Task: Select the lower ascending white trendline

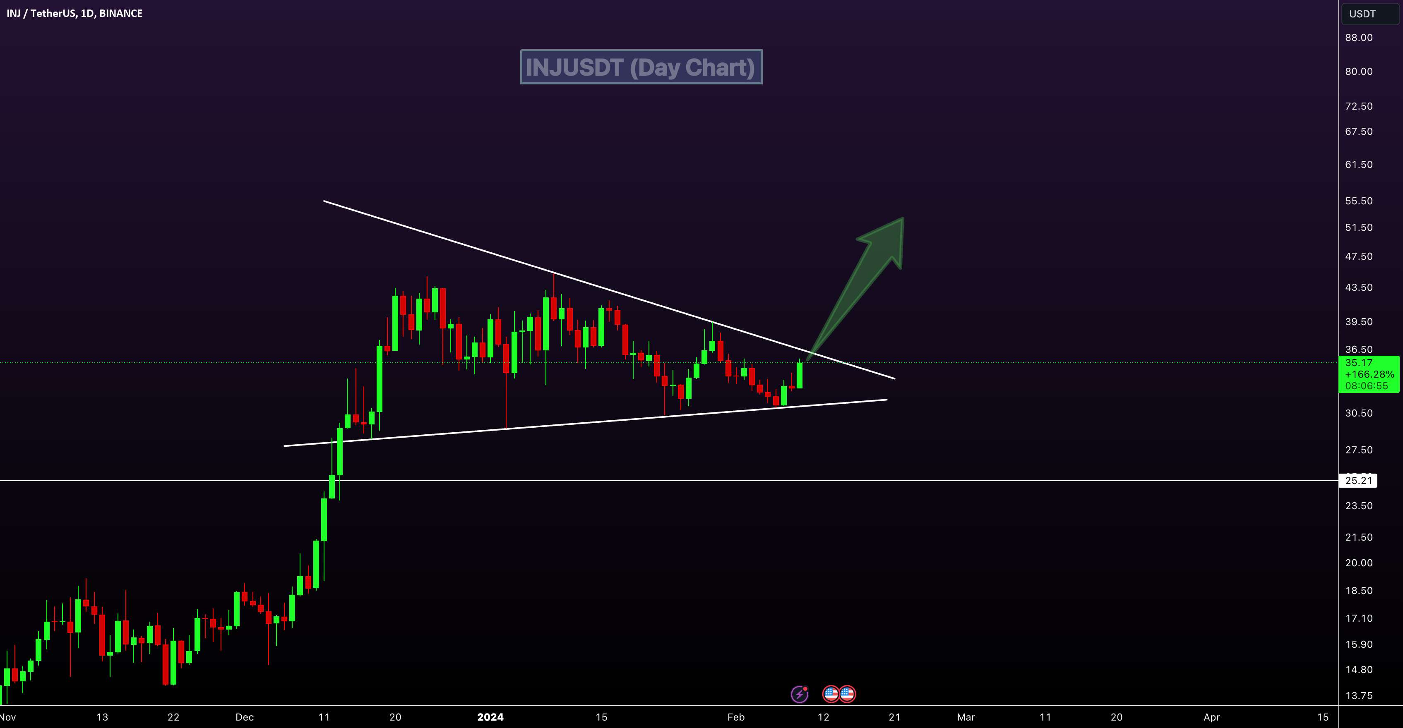Action: pos(586,423)
